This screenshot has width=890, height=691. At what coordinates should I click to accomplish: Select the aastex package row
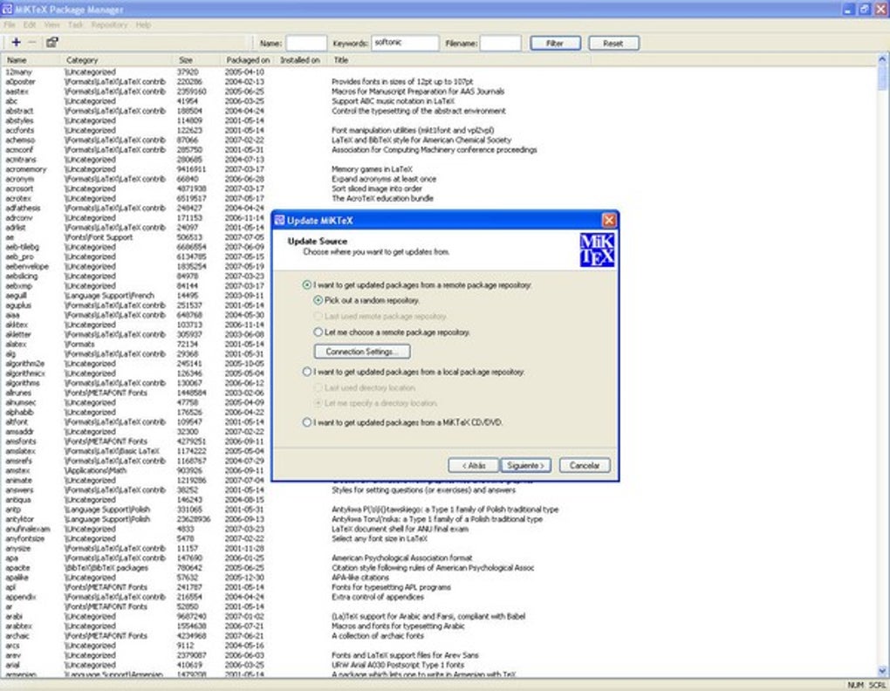pos(439,92)
